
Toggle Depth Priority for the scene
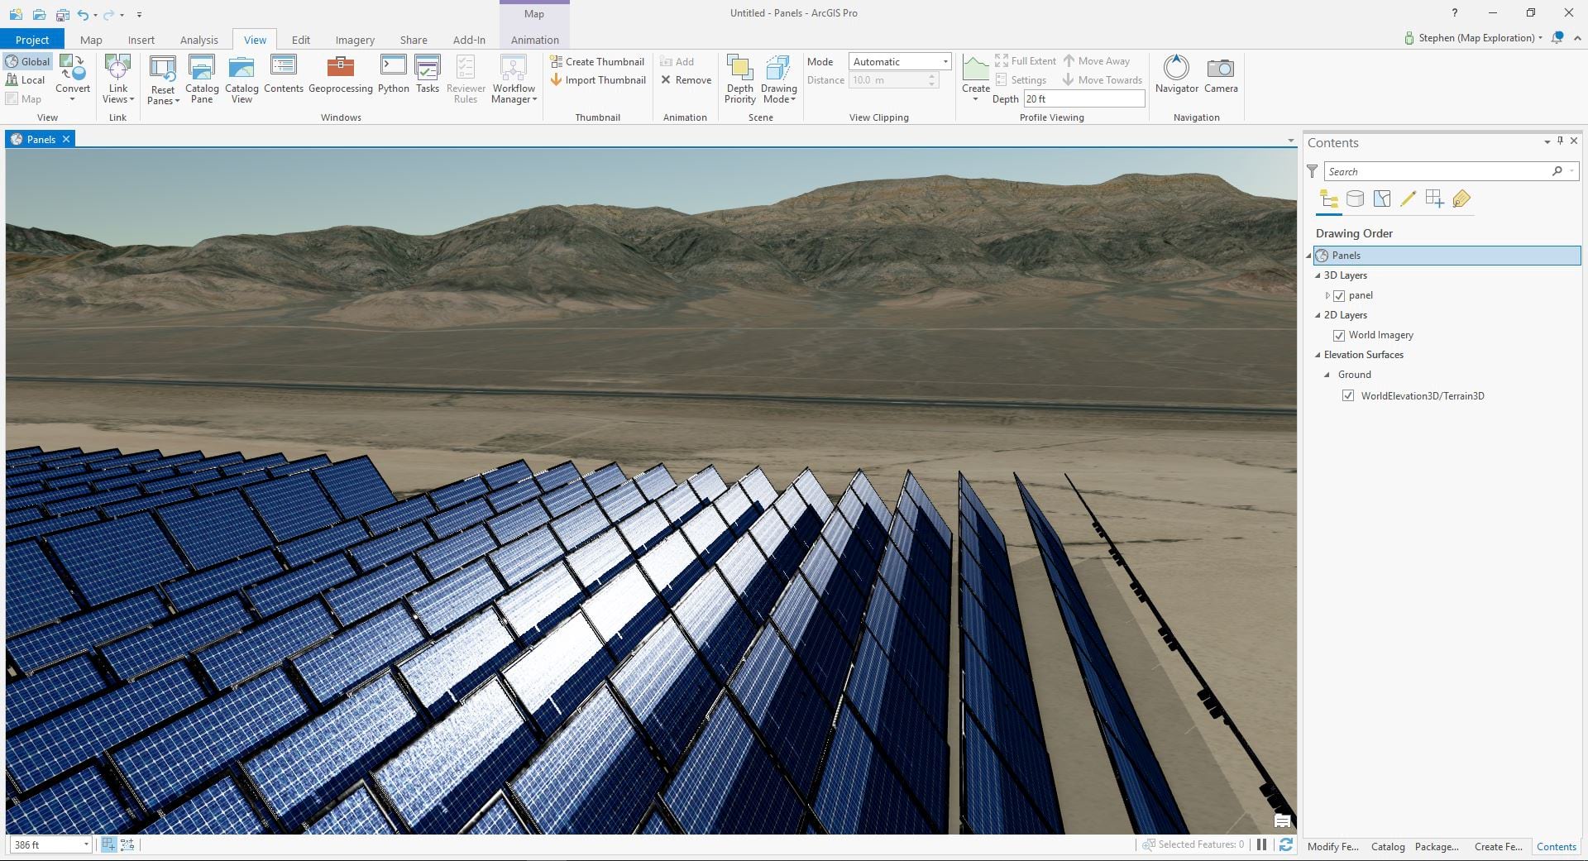[x=740, y=79]
